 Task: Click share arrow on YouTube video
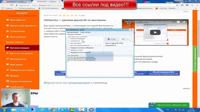pyautogui.click(x=184, y=22)
